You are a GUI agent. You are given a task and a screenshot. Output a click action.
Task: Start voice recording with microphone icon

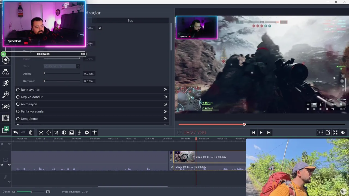79,133
